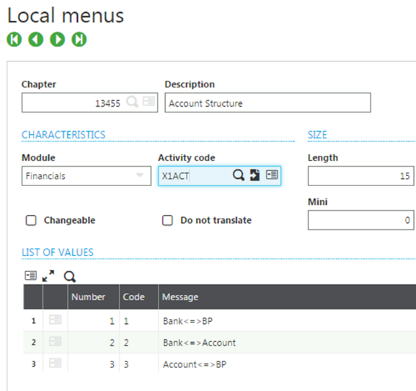This screenshot has height=391, width=416.
Task: Expand the list of values grid to fullscreen
Action: 49,276
